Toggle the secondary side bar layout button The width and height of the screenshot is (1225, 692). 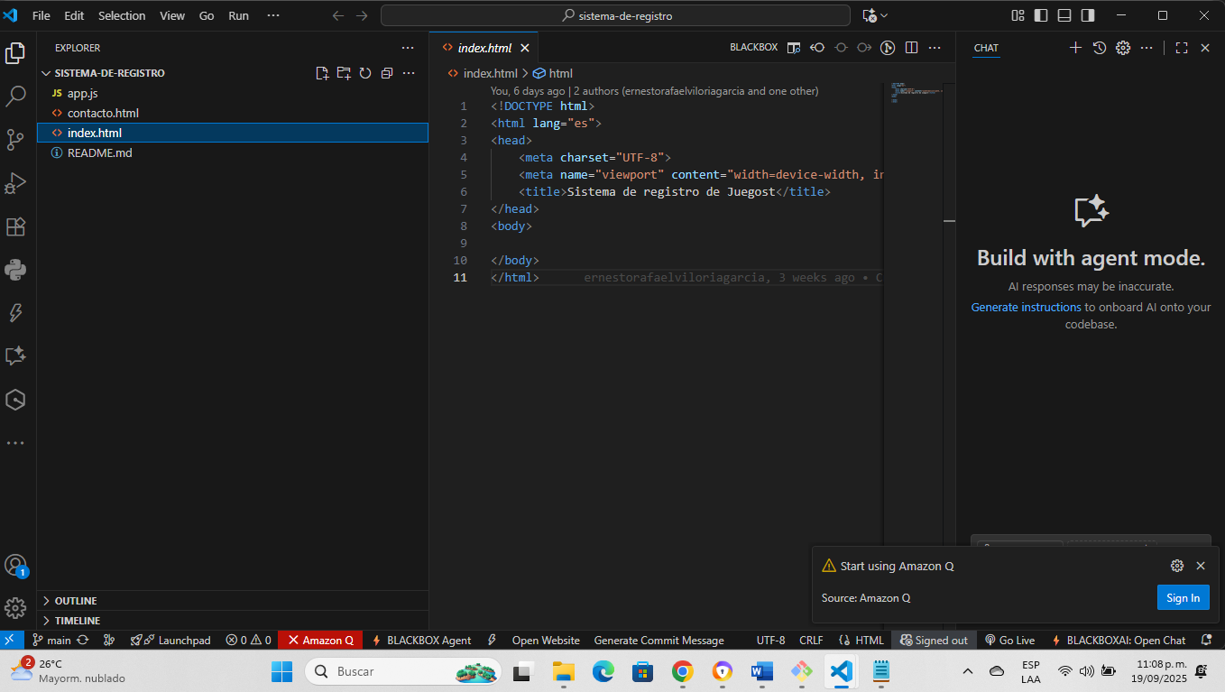coord(1088,15)
